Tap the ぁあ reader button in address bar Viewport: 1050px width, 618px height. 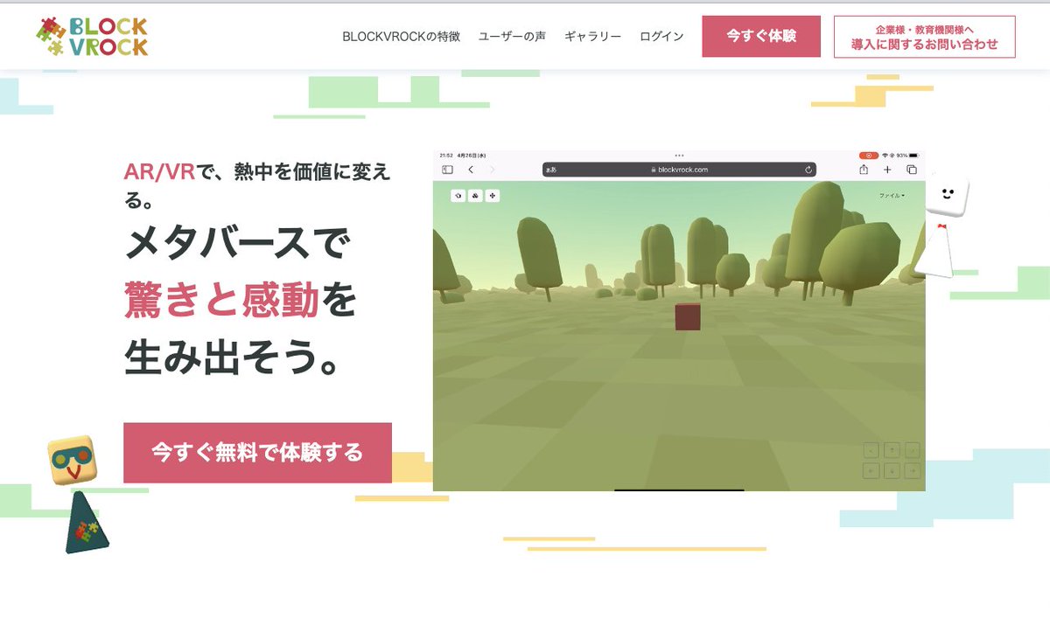pyautogui.click(x=551, y=170)
